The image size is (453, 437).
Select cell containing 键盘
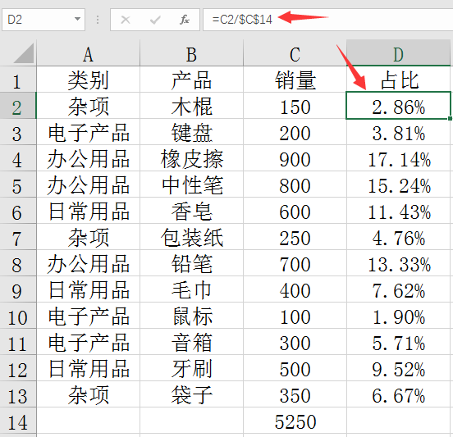point(191,132)
